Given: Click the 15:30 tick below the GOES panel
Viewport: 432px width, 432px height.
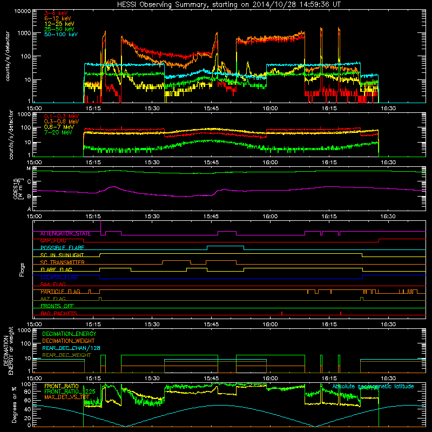Looking at the screenshot, I should click(152, 217).
